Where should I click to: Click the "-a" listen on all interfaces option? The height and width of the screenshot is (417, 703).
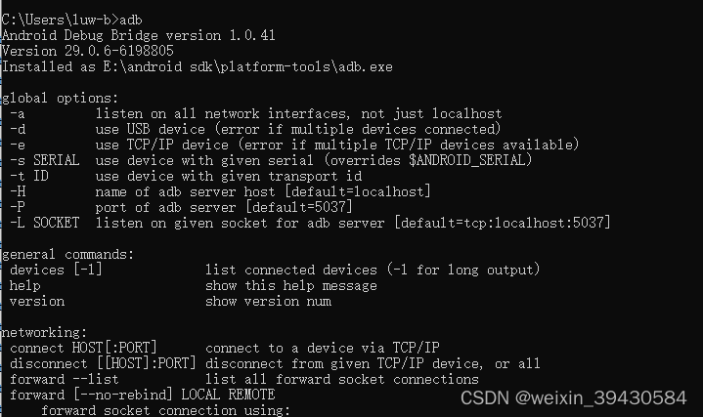click(x=18, y=113)
